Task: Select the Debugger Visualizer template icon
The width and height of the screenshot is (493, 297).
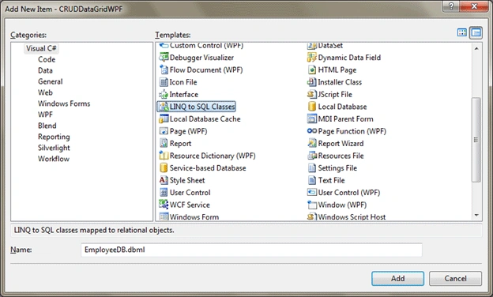Action: [164, 58]
